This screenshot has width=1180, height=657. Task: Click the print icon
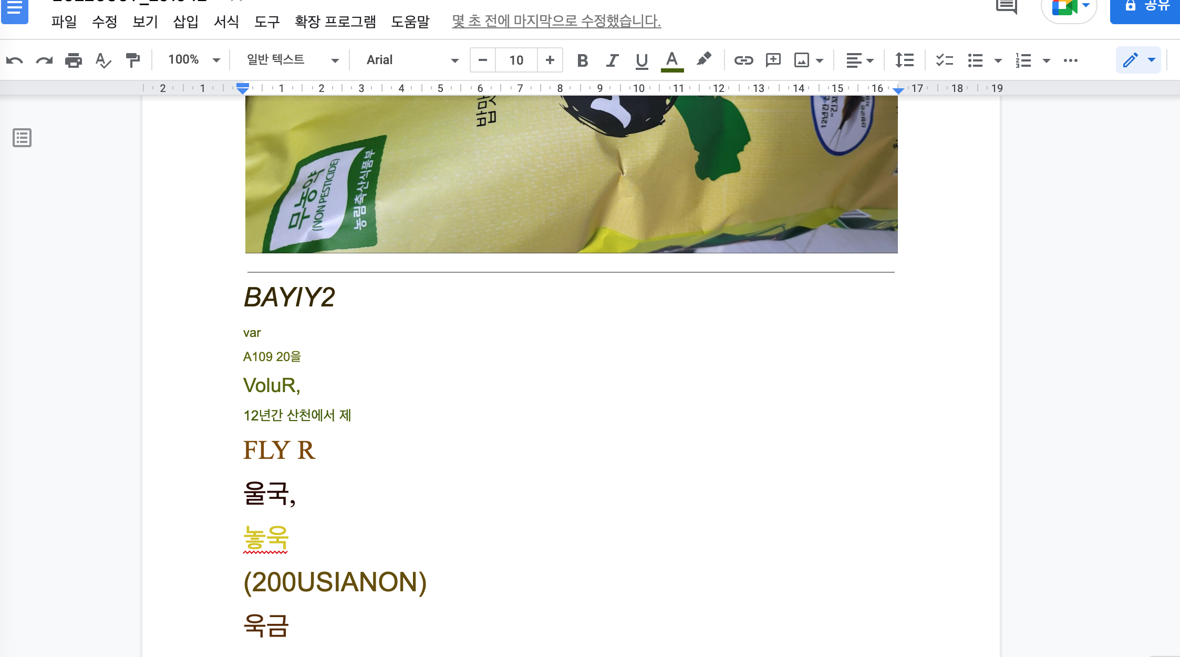[x=74, y=60]
